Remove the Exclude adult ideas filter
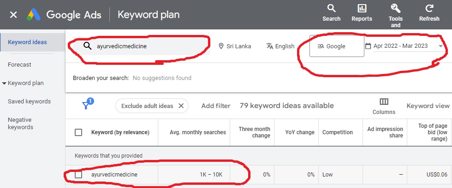The image size is (452, 188). (181, 106)
